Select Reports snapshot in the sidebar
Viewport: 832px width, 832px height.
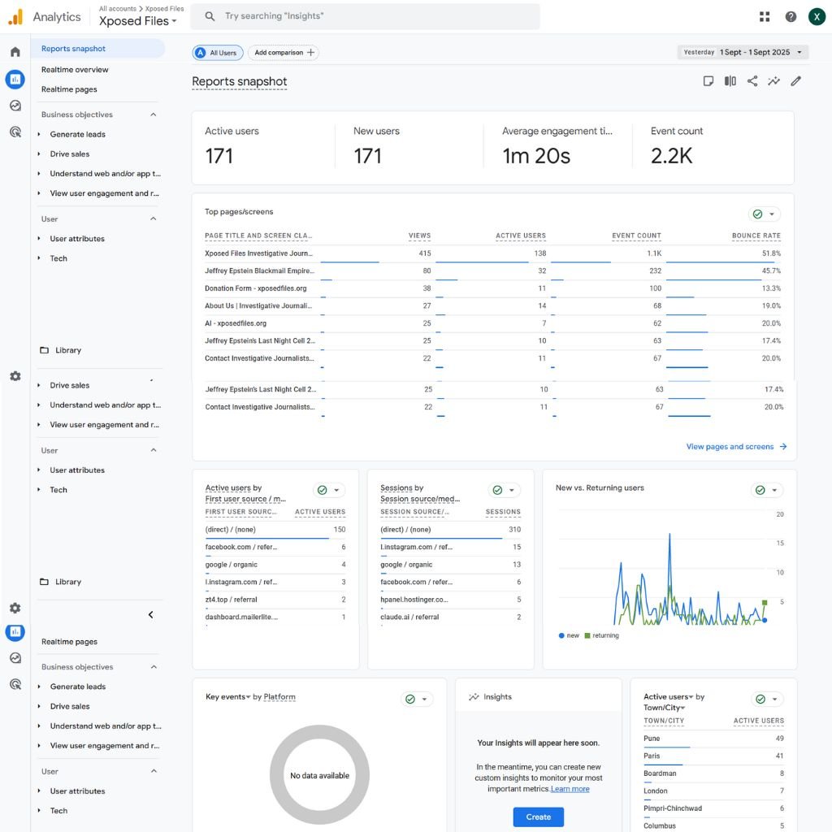73,49
